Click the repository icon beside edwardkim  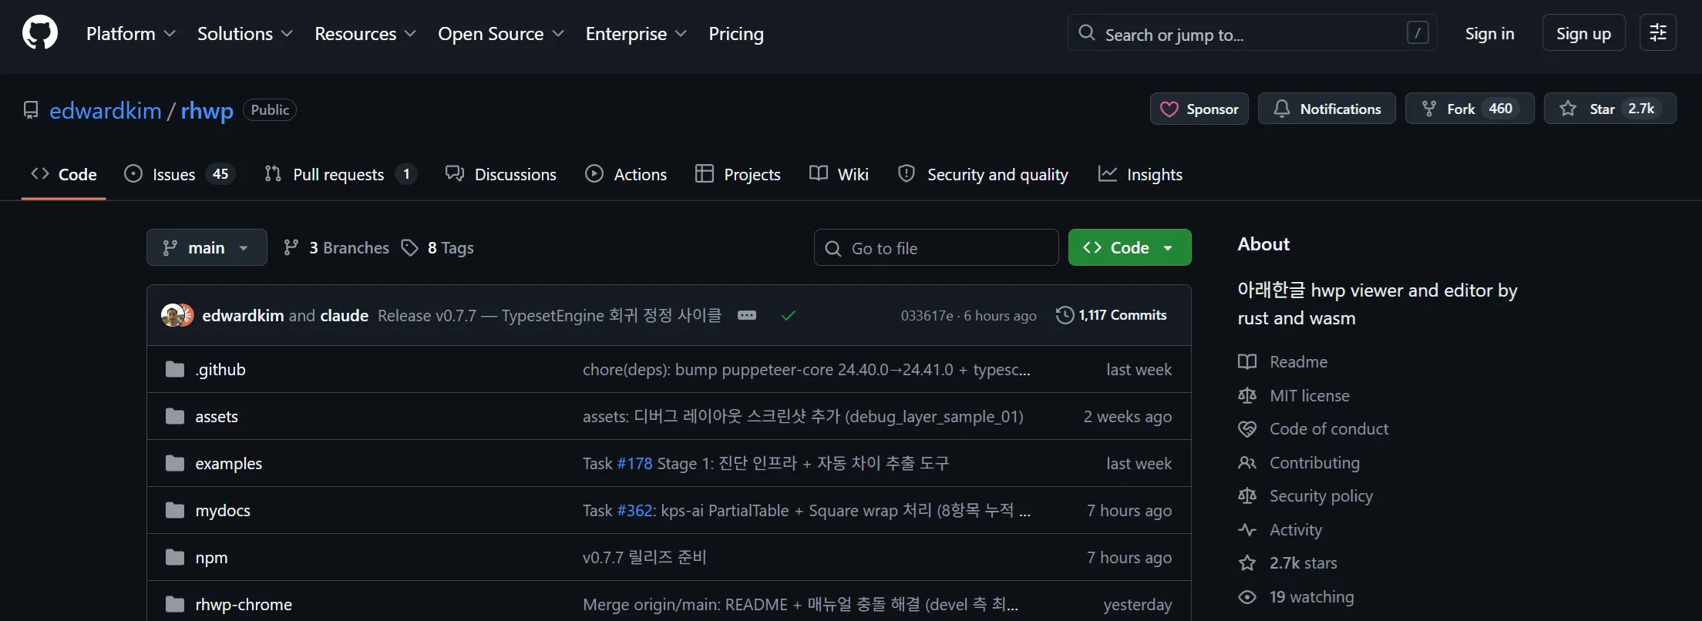click(31, 110)
